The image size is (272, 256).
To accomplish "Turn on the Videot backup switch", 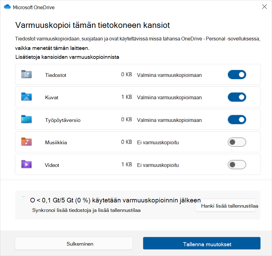I will [237, 165].
